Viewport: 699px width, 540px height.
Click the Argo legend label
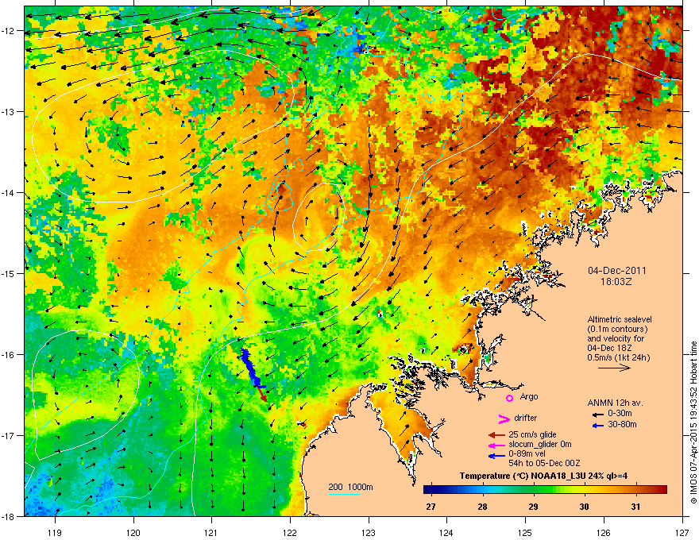point(529,397)
